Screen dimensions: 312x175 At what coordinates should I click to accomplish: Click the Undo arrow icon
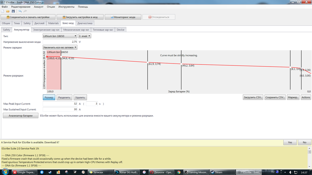(20, 11)
